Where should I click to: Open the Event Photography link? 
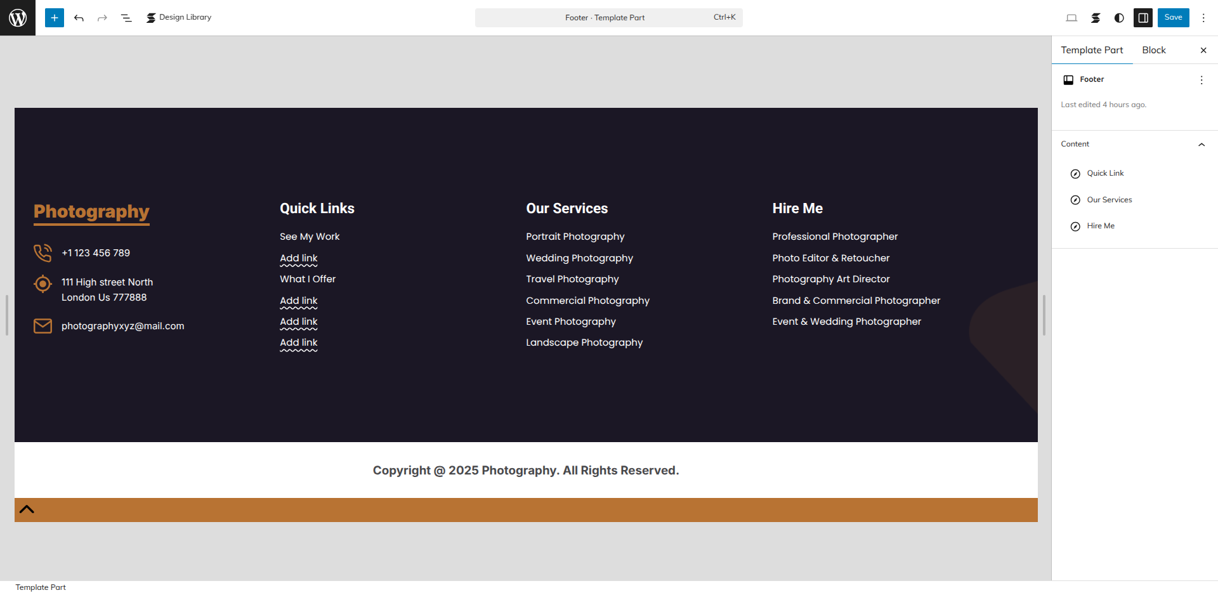pos(571,322)
